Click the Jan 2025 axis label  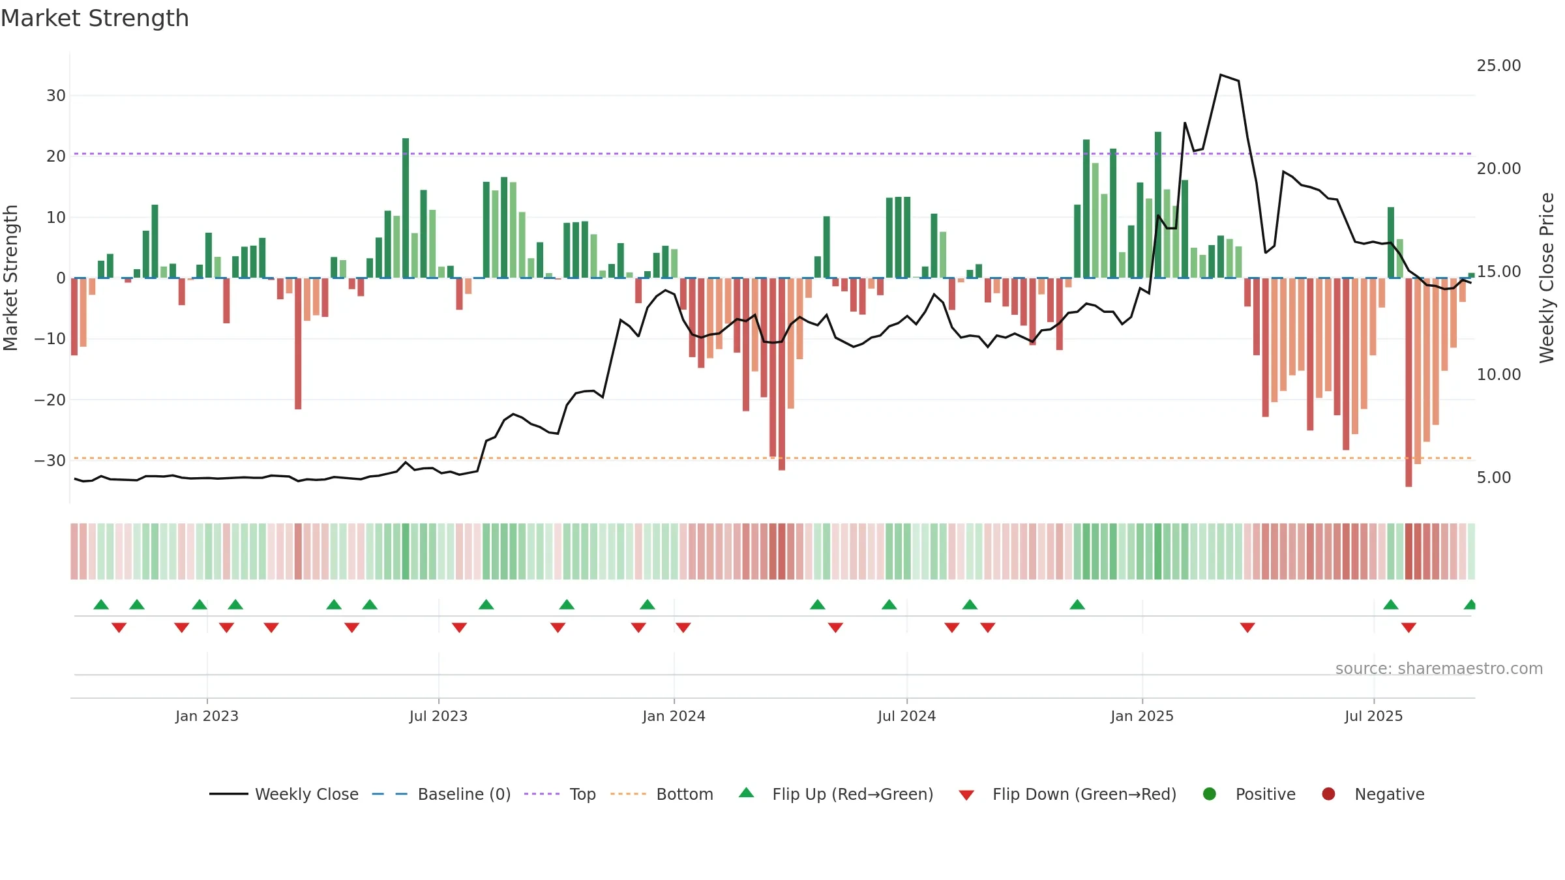click(x=1142, y=716)
